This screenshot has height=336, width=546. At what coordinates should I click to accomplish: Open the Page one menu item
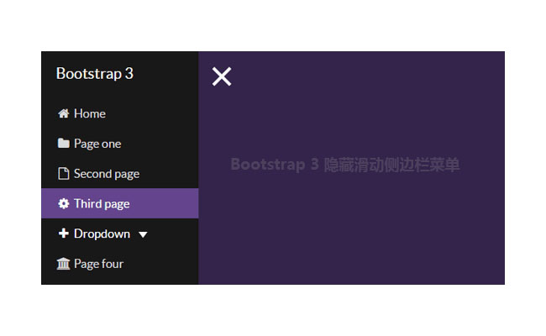point(97,144)
